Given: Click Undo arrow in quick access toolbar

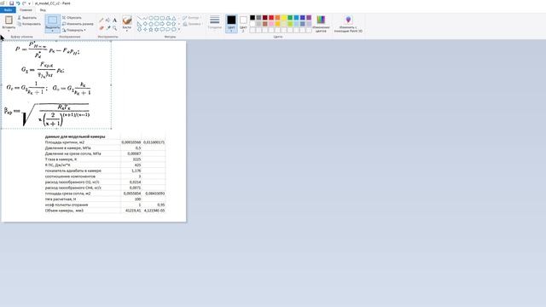Looking at the screenshot, I should point(18,3).
